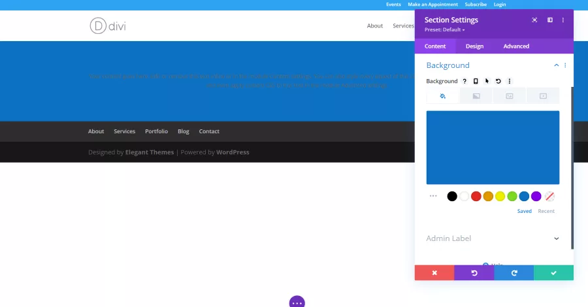The height and width of the screenshot is (307, 588).
Task: Select the background image tab
Action: (x=509, y=96)
